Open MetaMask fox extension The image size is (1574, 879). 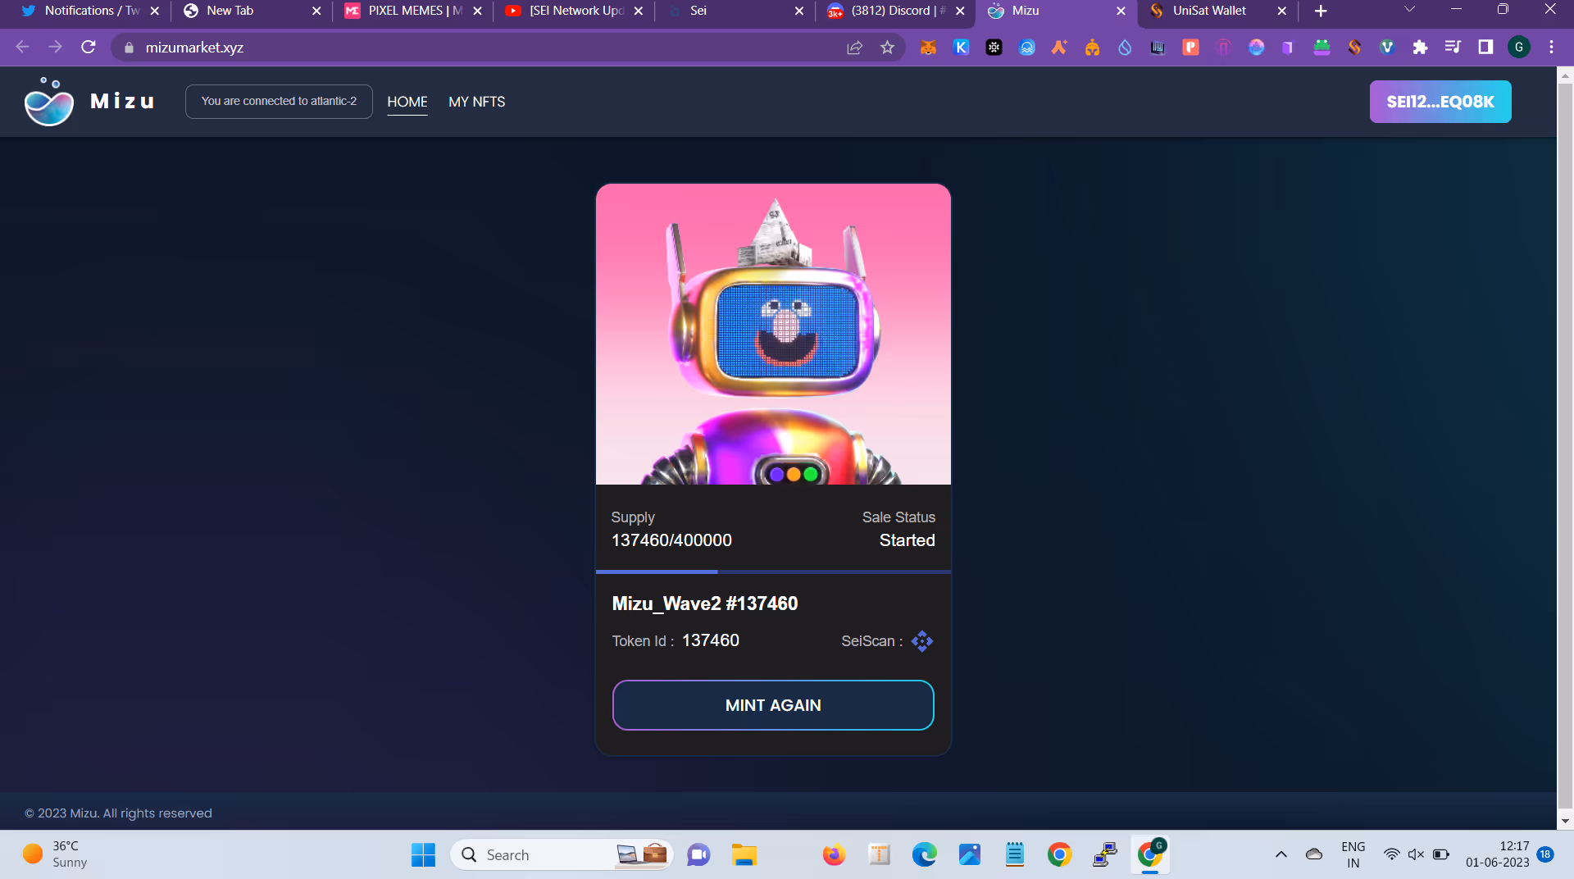928,48
